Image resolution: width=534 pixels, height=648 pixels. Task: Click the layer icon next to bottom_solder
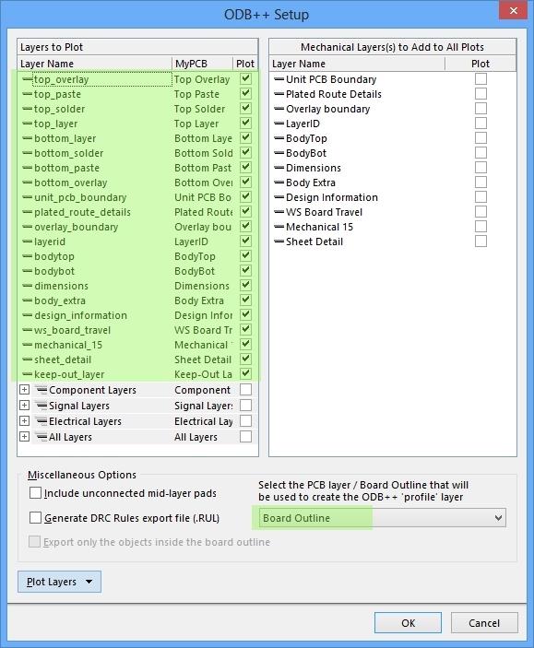[27, 153]
